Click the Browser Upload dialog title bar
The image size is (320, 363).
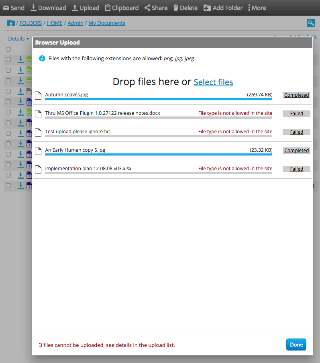[x=173, y=43]
